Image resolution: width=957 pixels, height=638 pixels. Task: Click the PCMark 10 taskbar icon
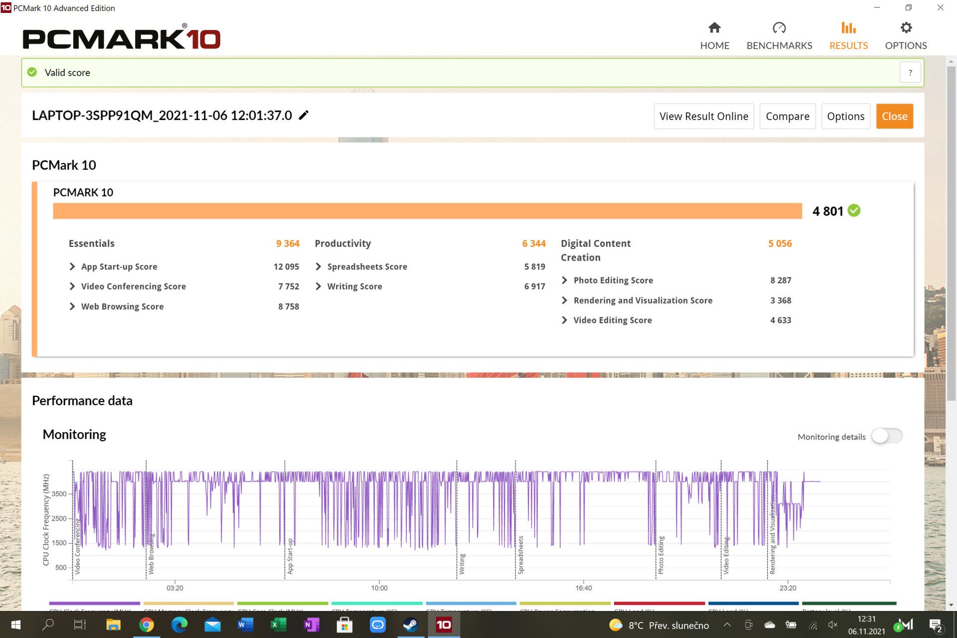pos(444,625)
